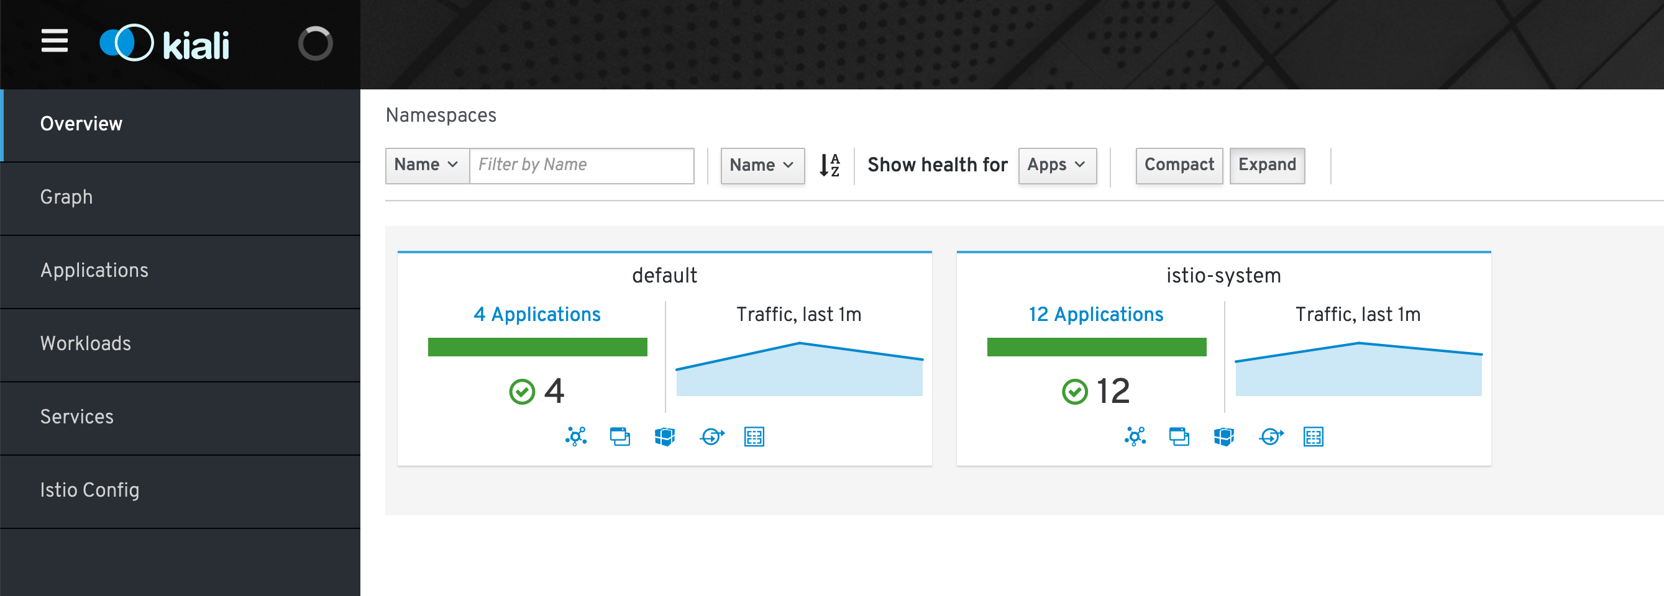Switch to Compact view
The height and width of the screenshot is (596, 1664).
[1178, 165]
